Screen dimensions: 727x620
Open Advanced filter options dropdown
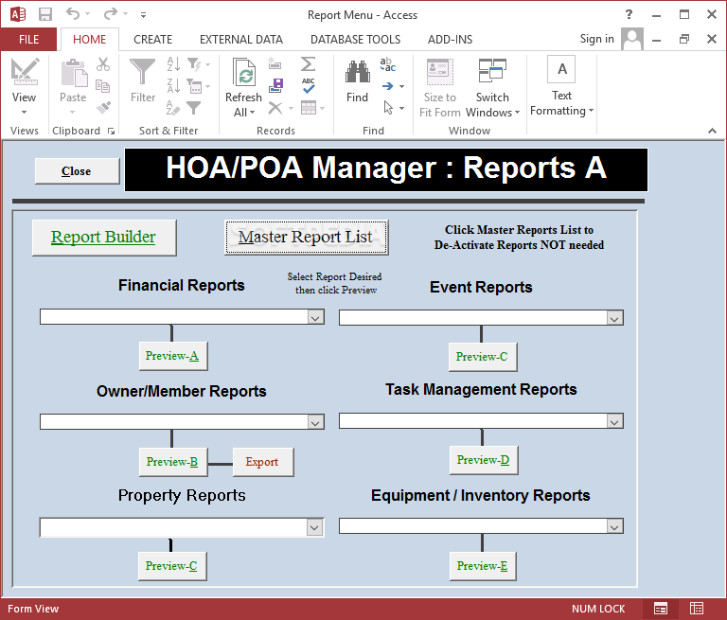199,86
